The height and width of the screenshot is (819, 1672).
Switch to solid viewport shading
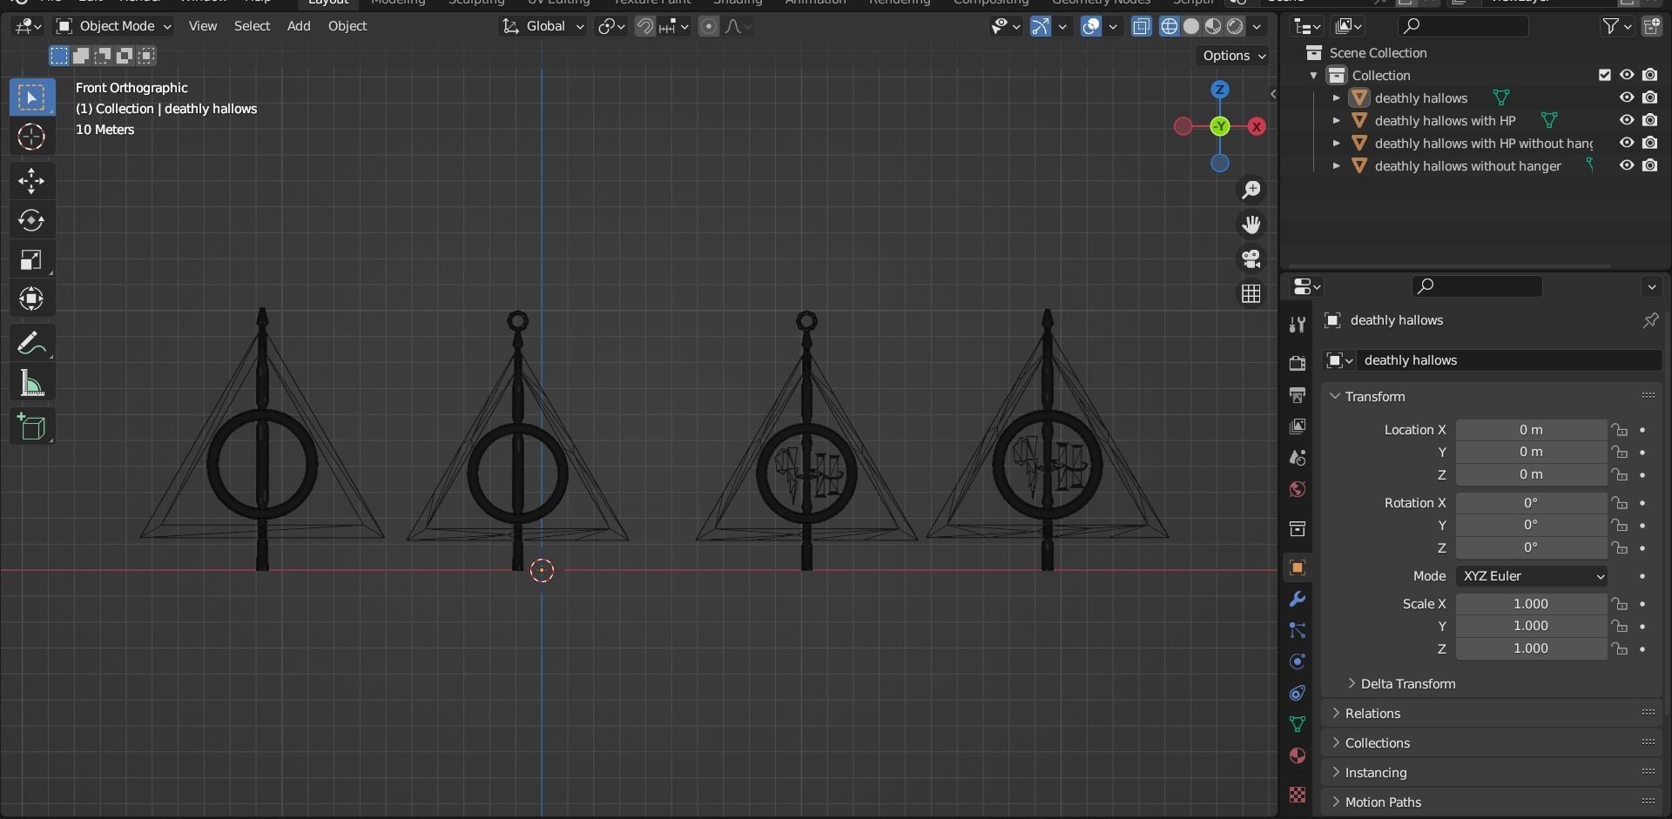point(1191,26)
